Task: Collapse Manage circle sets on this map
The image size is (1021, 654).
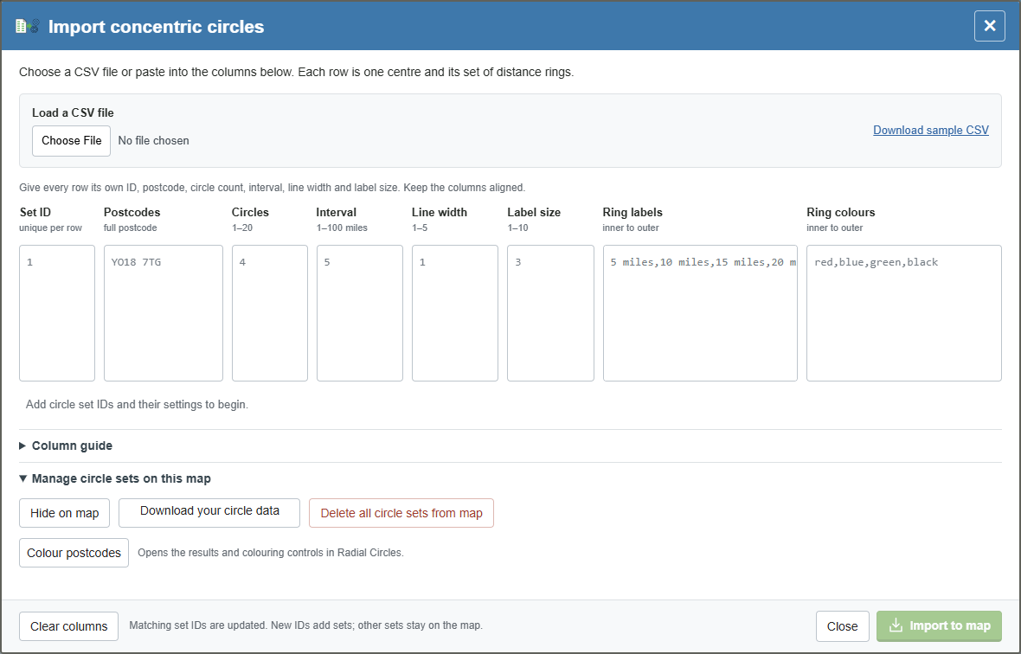Action: click(115, 478)
